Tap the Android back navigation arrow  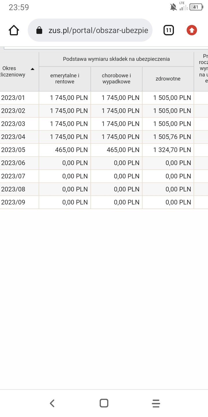click(x=52, y=403)
